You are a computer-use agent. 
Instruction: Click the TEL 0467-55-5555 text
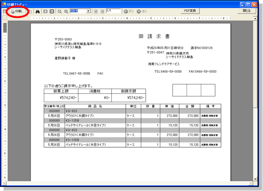pos(77,74)
